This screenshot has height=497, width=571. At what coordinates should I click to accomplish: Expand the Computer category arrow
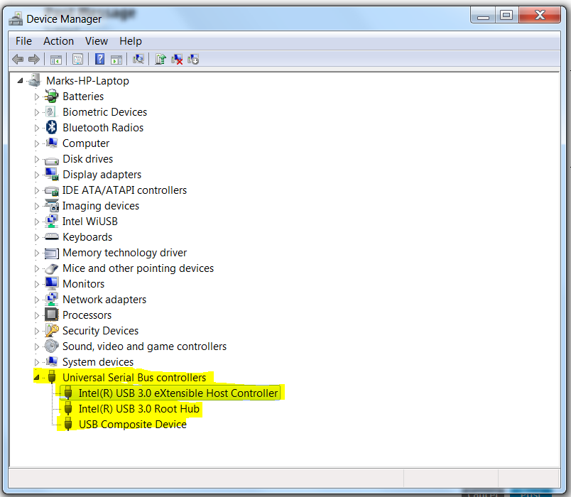36,144
